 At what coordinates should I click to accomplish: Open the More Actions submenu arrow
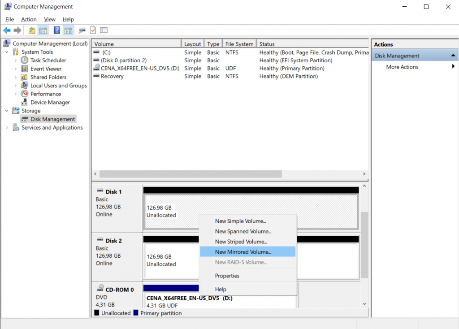453,66
